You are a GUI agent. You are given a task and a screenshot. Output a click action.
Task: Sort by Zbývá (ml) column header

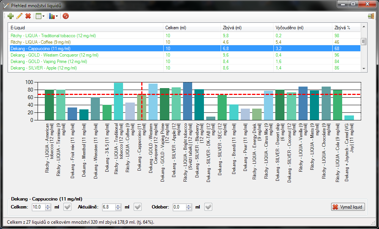click(247, 28)
